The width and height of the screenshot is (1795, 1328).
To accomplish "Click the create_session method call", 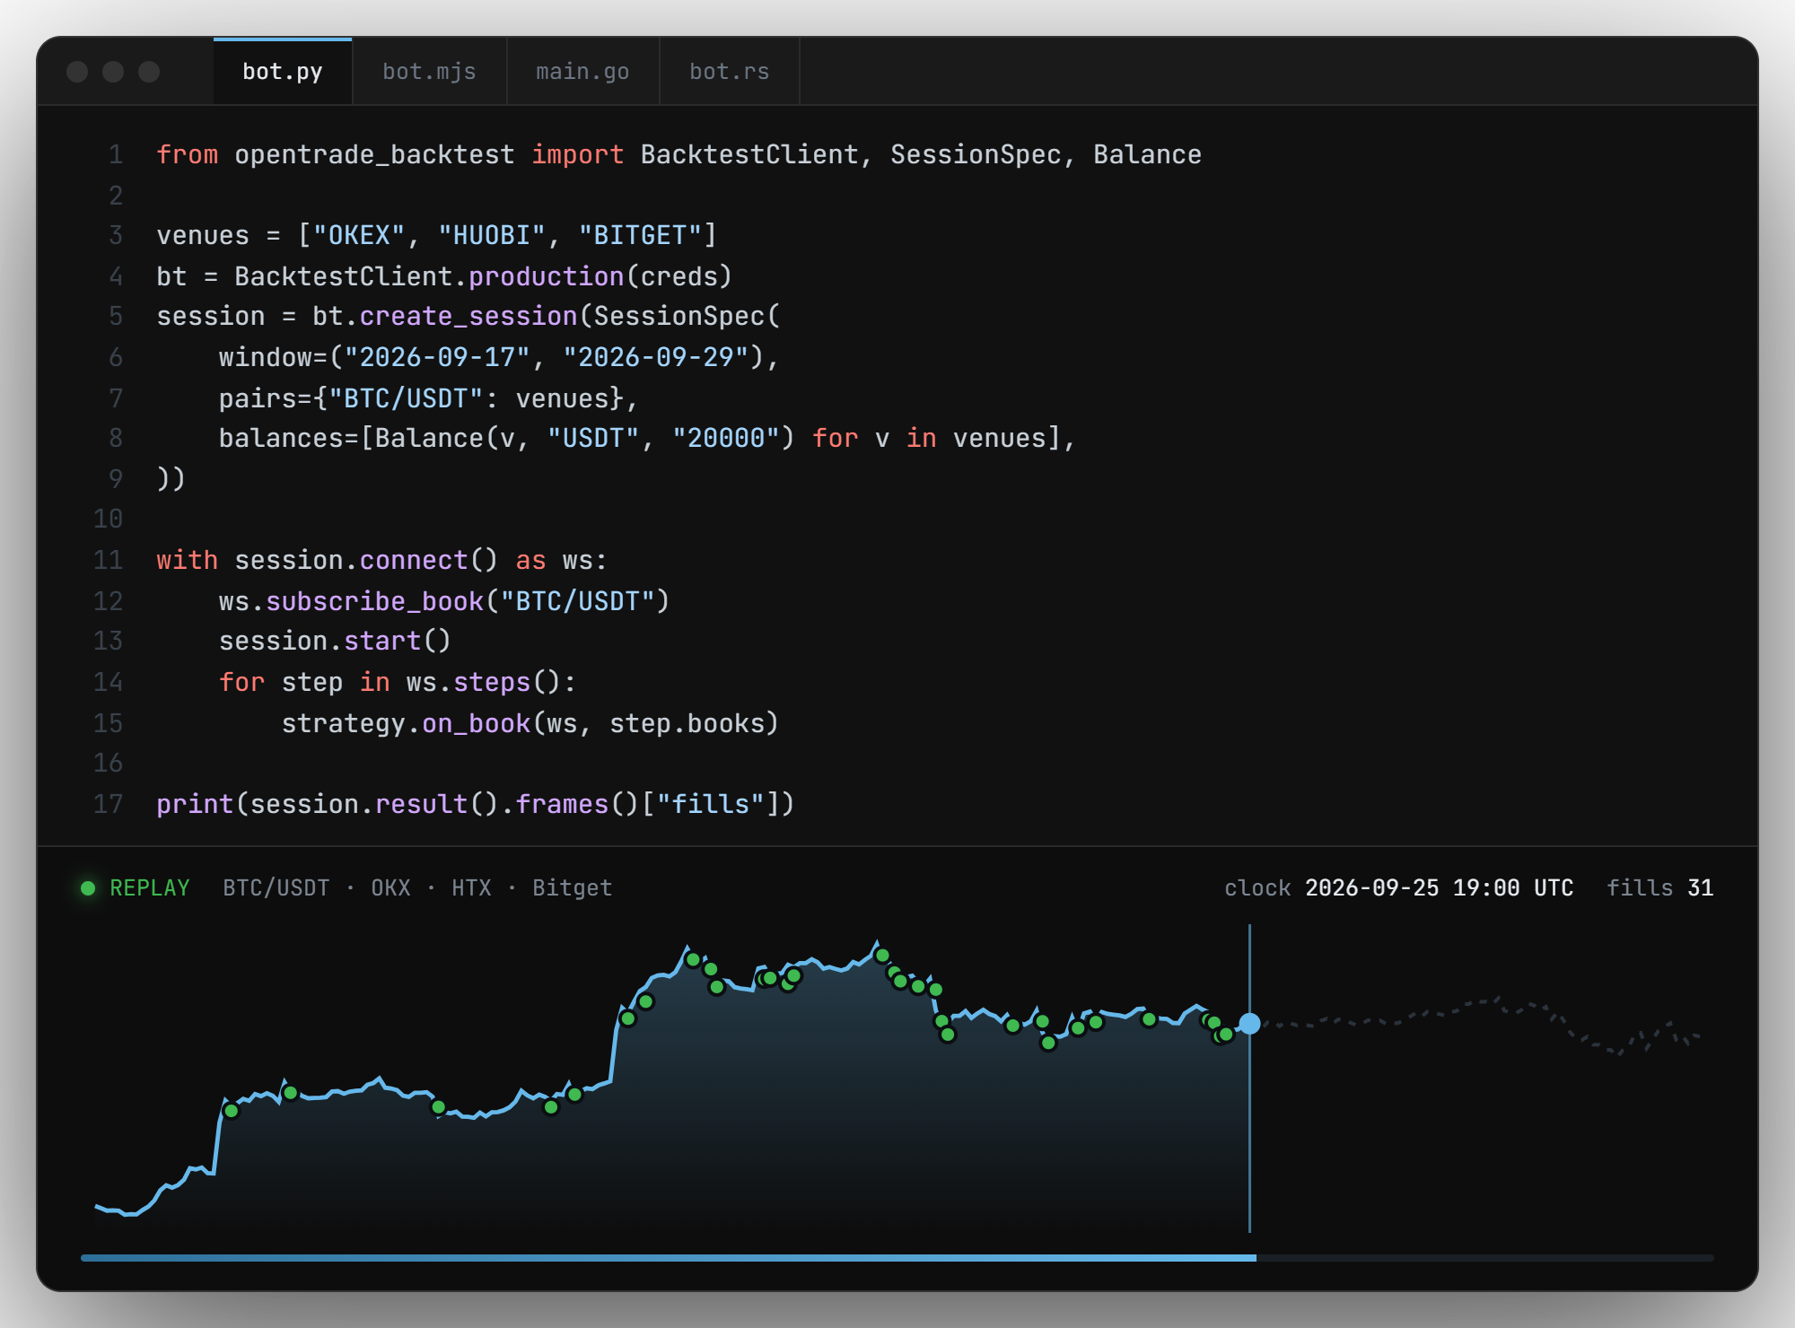I will [x=468, y=317].
